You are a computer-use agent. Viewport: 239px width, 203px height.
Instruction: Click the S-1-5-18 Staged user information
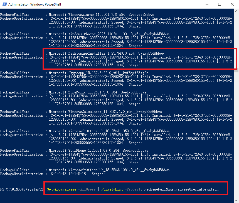click(77, 174)
